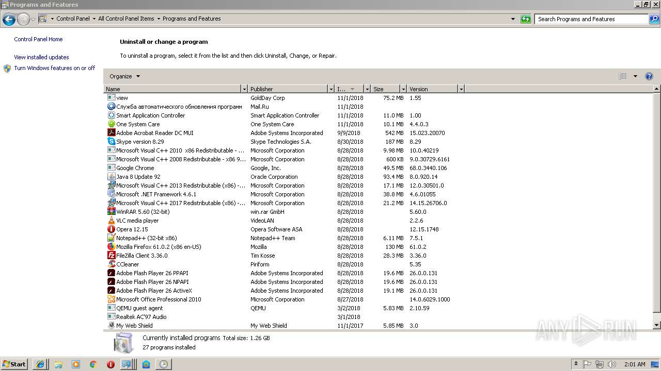Open the Publisher column filter dropdown
661x371 pixels.
click(330, 89)
